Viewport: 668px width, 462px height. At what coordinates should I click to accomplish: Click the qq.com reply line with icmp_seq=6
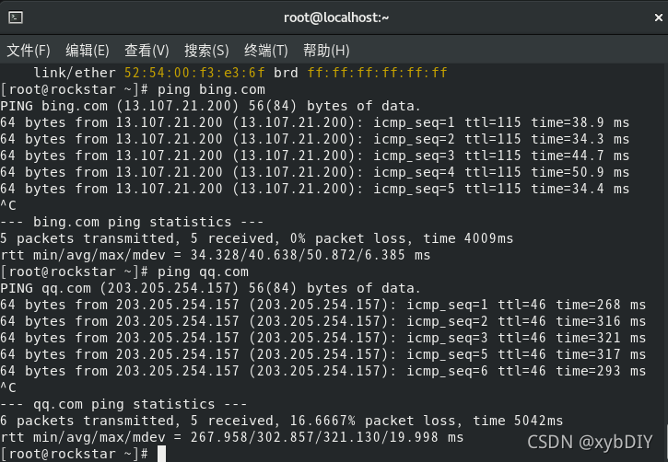tap(322, 371)
